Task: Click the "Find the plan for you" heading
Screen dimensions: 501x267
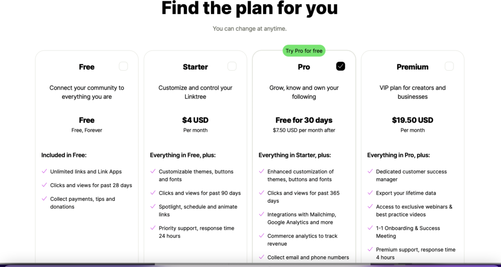Action: 250,8
